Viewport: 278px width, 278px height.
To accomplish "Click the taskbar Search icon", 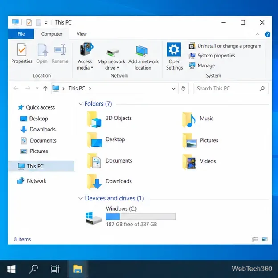I will tap(33, 269).
